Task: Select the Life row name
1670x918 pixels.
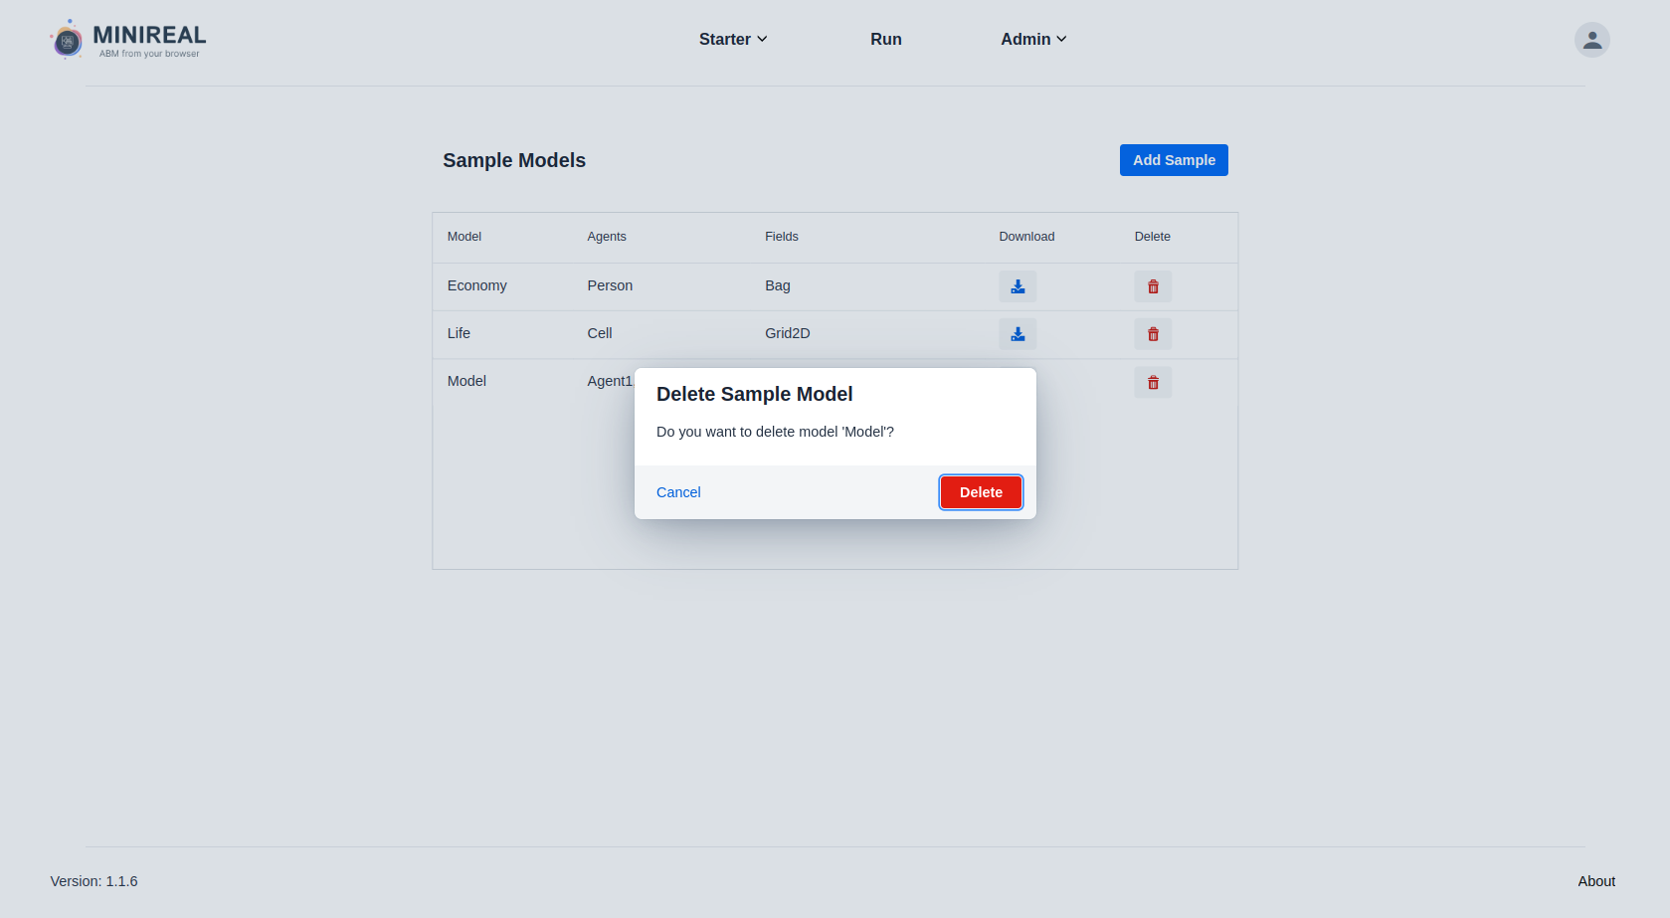Action: tap(459, 333)
